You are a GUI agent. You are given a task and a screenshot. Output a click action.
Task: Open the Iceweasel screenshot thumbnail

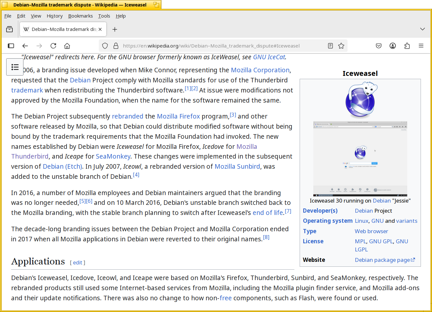point(360,159)
